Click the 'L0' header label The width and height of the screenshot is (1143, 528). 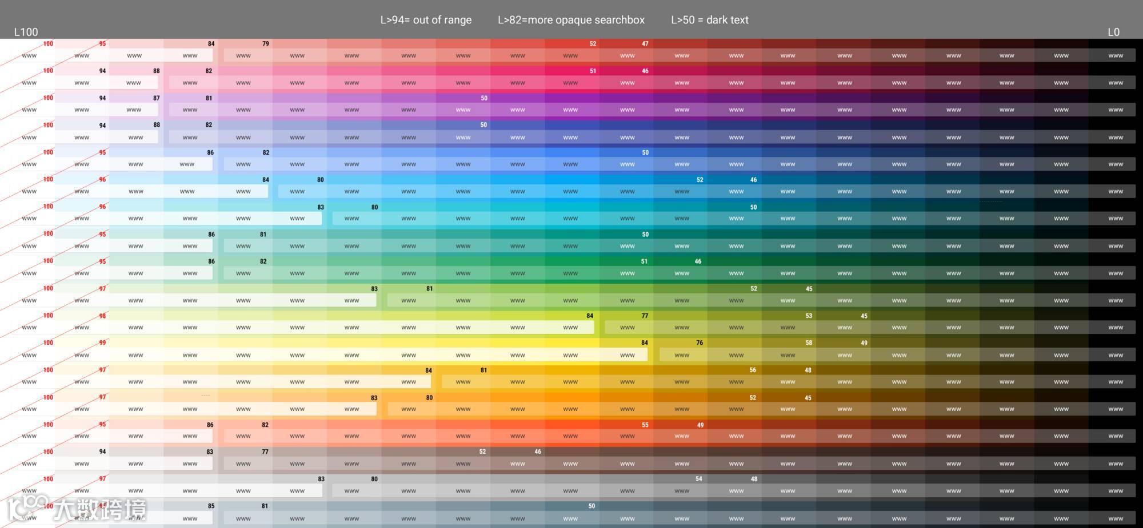1113,32
